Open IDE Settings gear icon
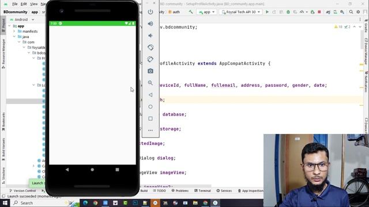The height and width of the screenshot is (207, 369). click(358, 11)
